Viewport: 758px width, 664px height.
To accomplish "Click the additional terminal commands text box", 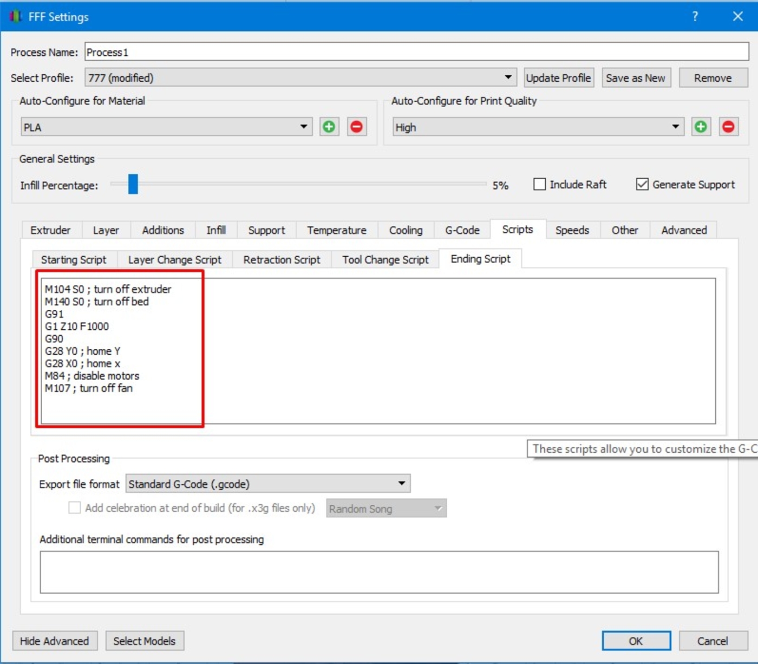I will 379,572.
